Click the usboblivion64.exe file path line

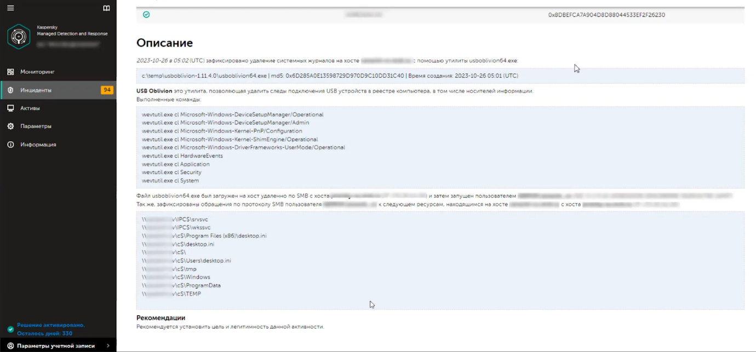pos(330,76)
